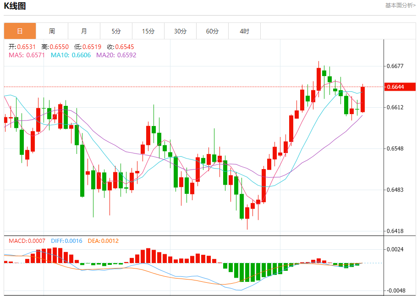Switch to the 月 monthly tab
The width and height of the screenshot is (417, 296).
tap(84, 31)
